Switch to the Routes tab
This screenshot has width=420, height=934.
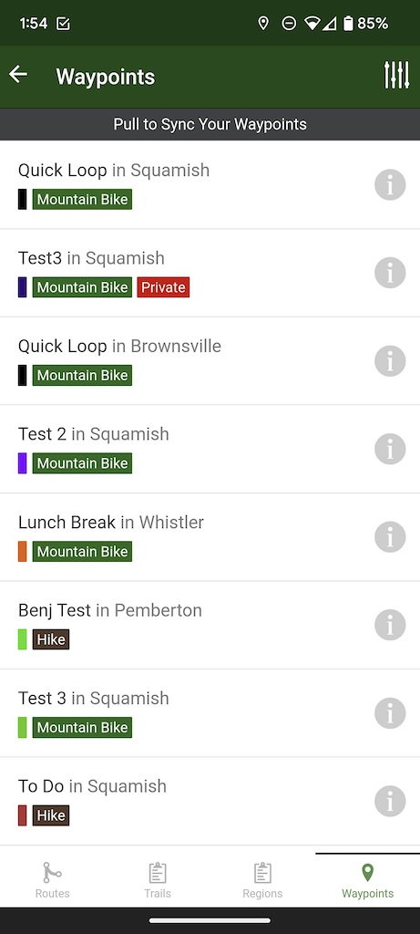52,880
